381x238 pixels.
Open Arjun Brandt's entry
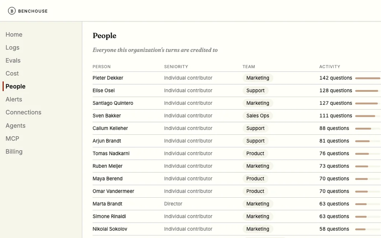pos(107,141)
